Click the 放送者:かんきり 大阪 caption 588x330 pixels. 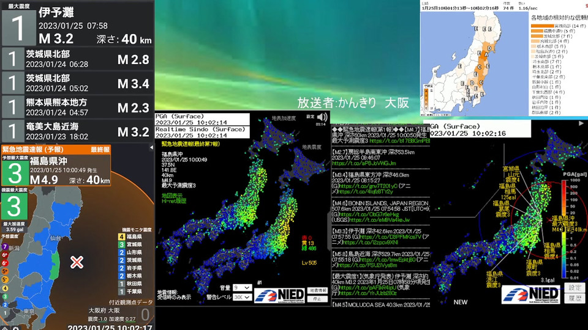pos(353,103)
